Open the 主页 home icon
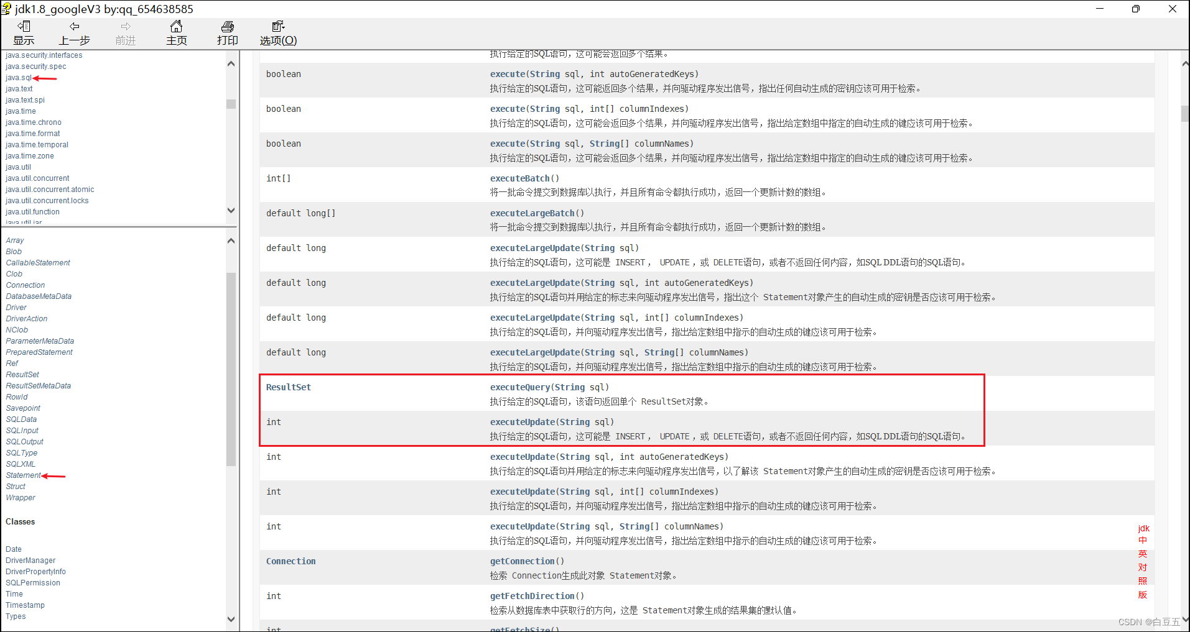The image size is (1190, 632). [x=177, y=26]
